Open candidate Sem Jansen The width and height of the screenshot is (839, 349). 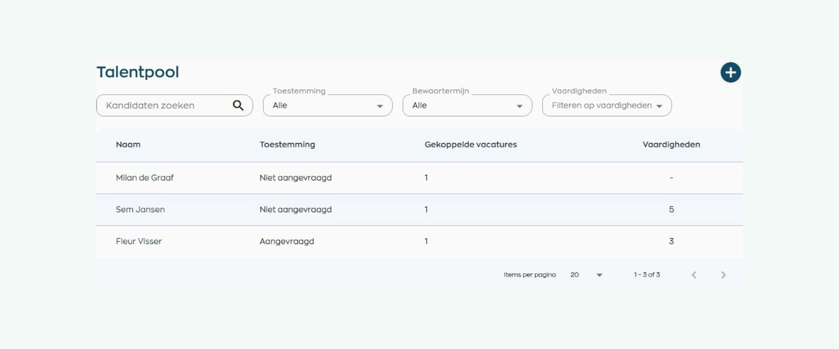click(140, 209)
